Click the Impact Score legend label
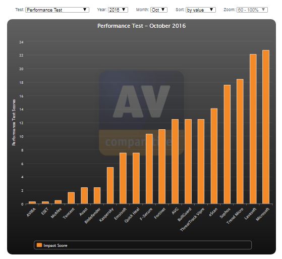 55,245
